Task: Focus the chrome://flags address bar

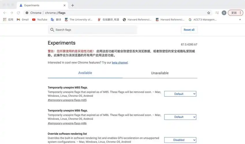Action: pyautogui.click(x=117, y=13)
